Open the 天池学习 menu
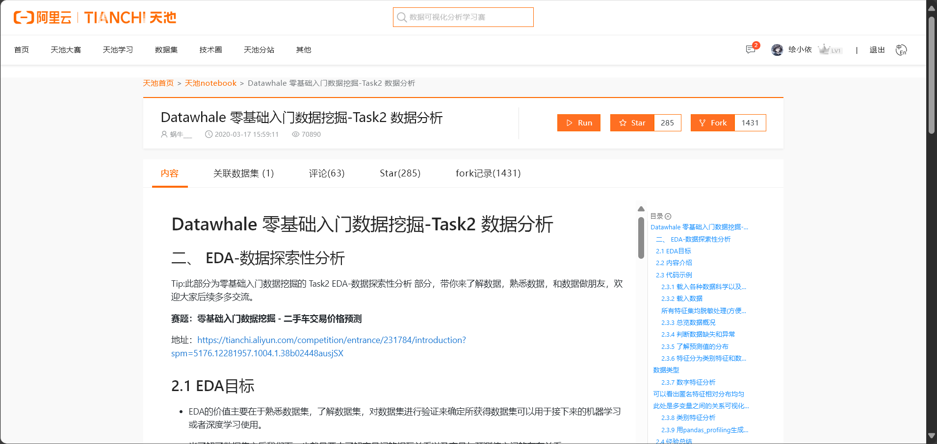This screenshot has height=444, width=937. (118, 50)
